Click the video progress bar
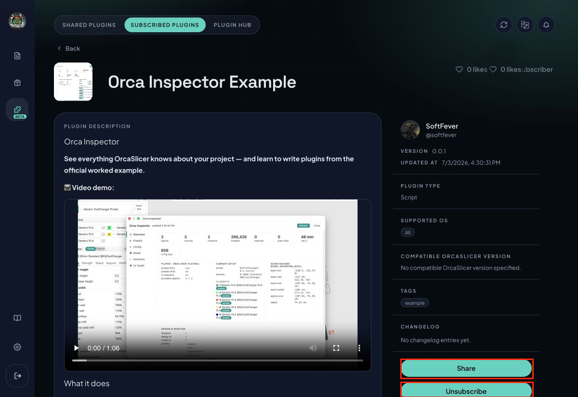 pos(218,360)
